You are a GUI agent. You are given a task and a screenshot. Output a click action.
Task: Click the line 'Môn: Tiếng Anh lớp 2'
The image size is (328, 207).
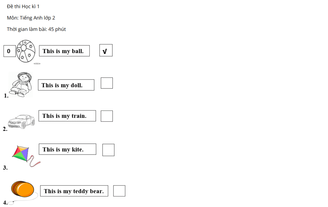pyautogui.click(x=31, y=18)
